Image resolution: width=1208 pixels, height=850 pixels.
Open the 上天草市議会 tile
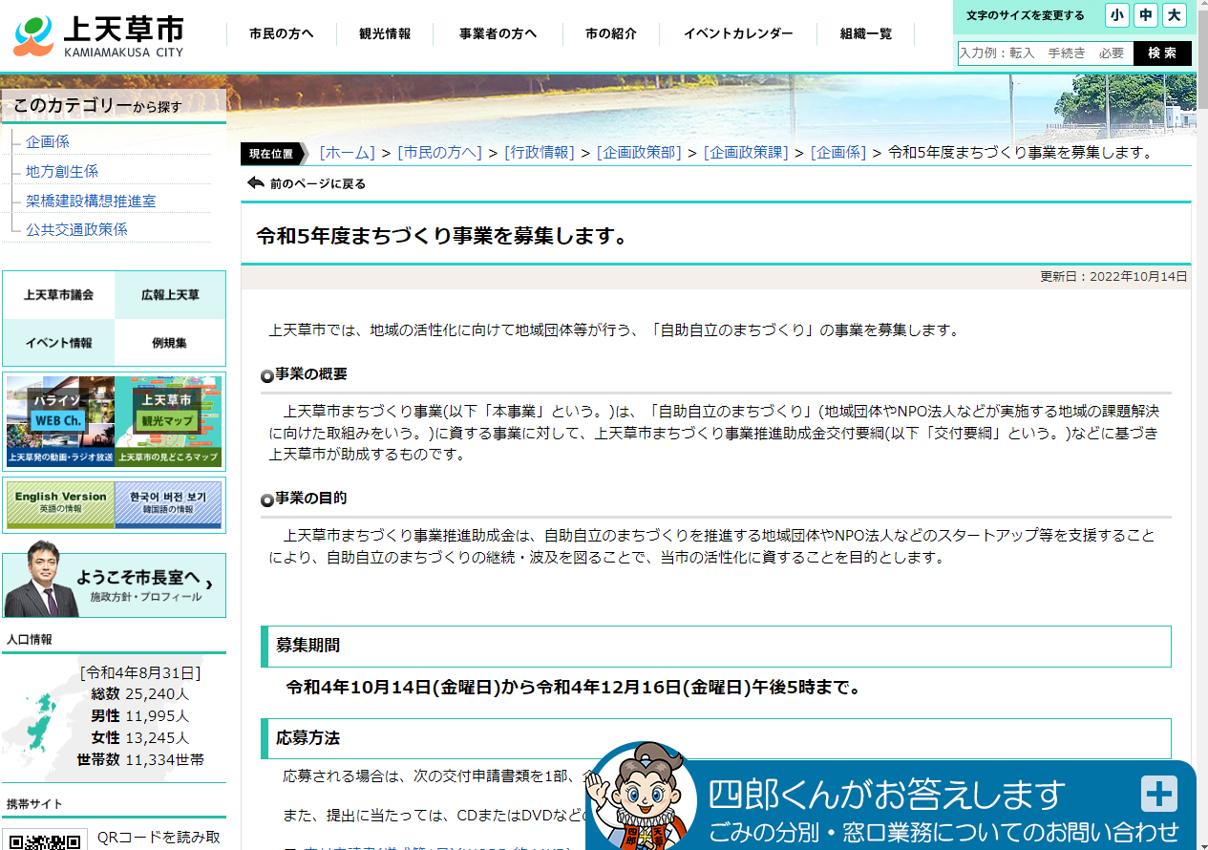pyautogui.click(x=59, y=295)
